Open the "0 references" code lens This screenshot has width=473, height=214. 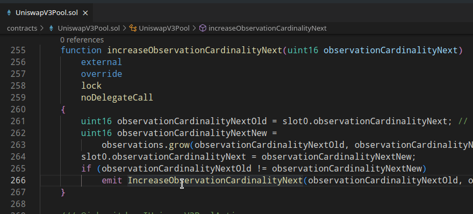click(x=82, y=40)
